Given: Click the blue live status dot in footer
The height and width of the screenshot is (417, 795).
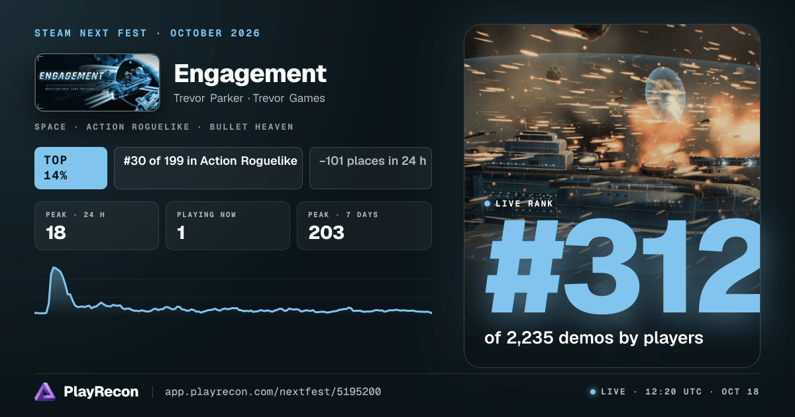Looking at the screenshot, I should click(x=593, y=392).
